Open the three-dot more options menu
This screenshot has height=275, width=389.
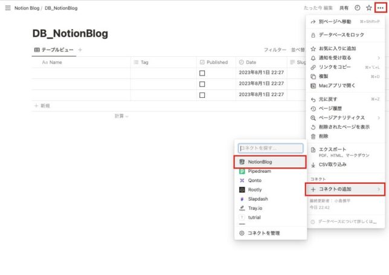tap(381, 8)
